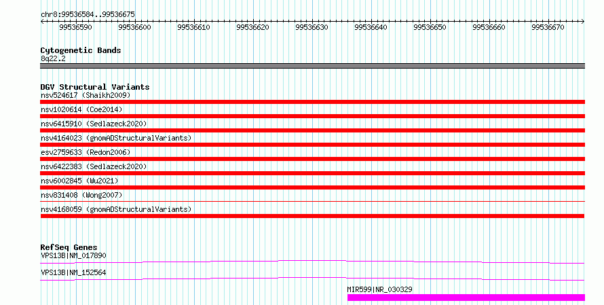Select the gray 8q22.2 cytogenetic band bar
This screenshot has width=604, height=305.
[x=312, y=66]
